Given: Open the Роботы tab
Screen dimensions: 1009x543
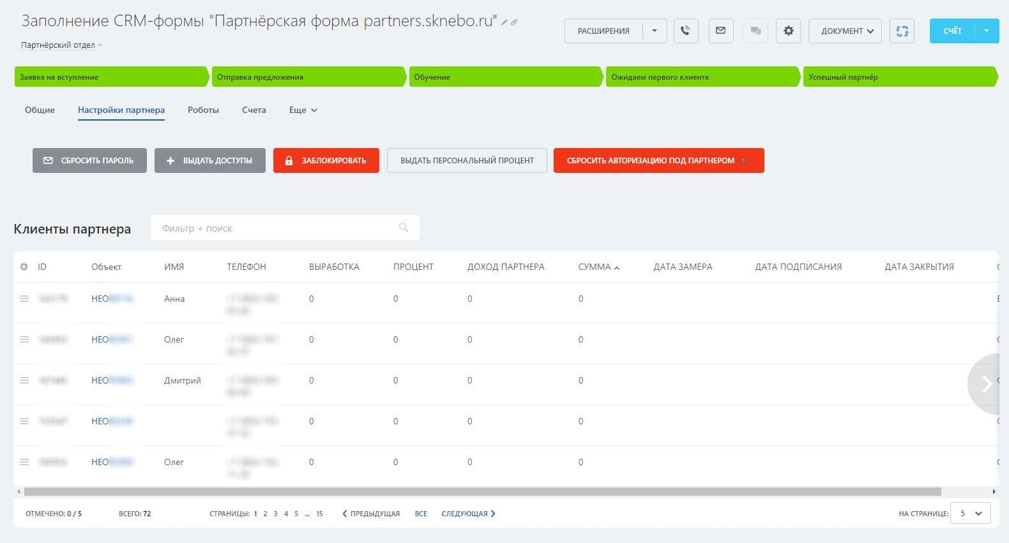Looking at the screenshot, I should [203, 110].
